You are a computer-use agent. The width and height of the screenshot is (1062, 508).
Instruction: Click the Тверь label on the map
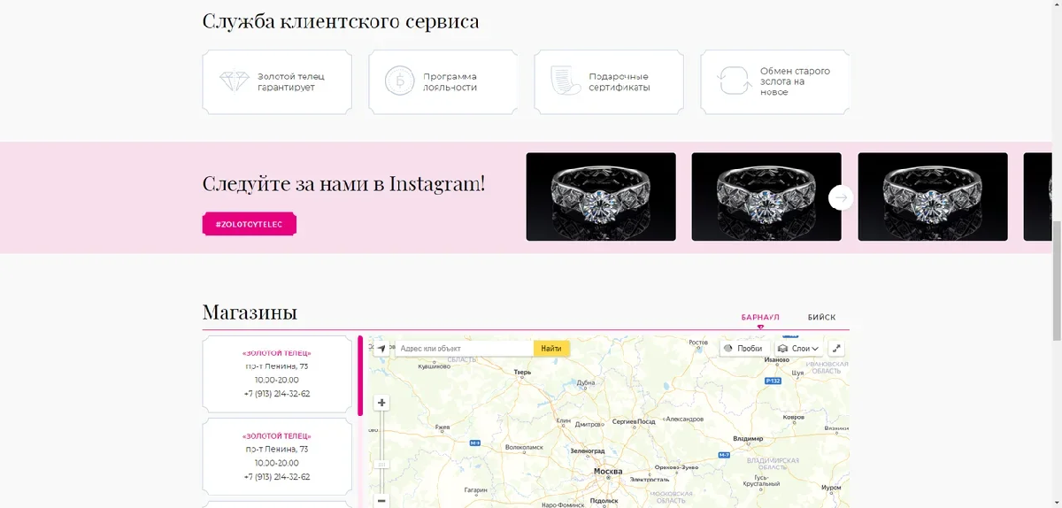click(521, 373)
